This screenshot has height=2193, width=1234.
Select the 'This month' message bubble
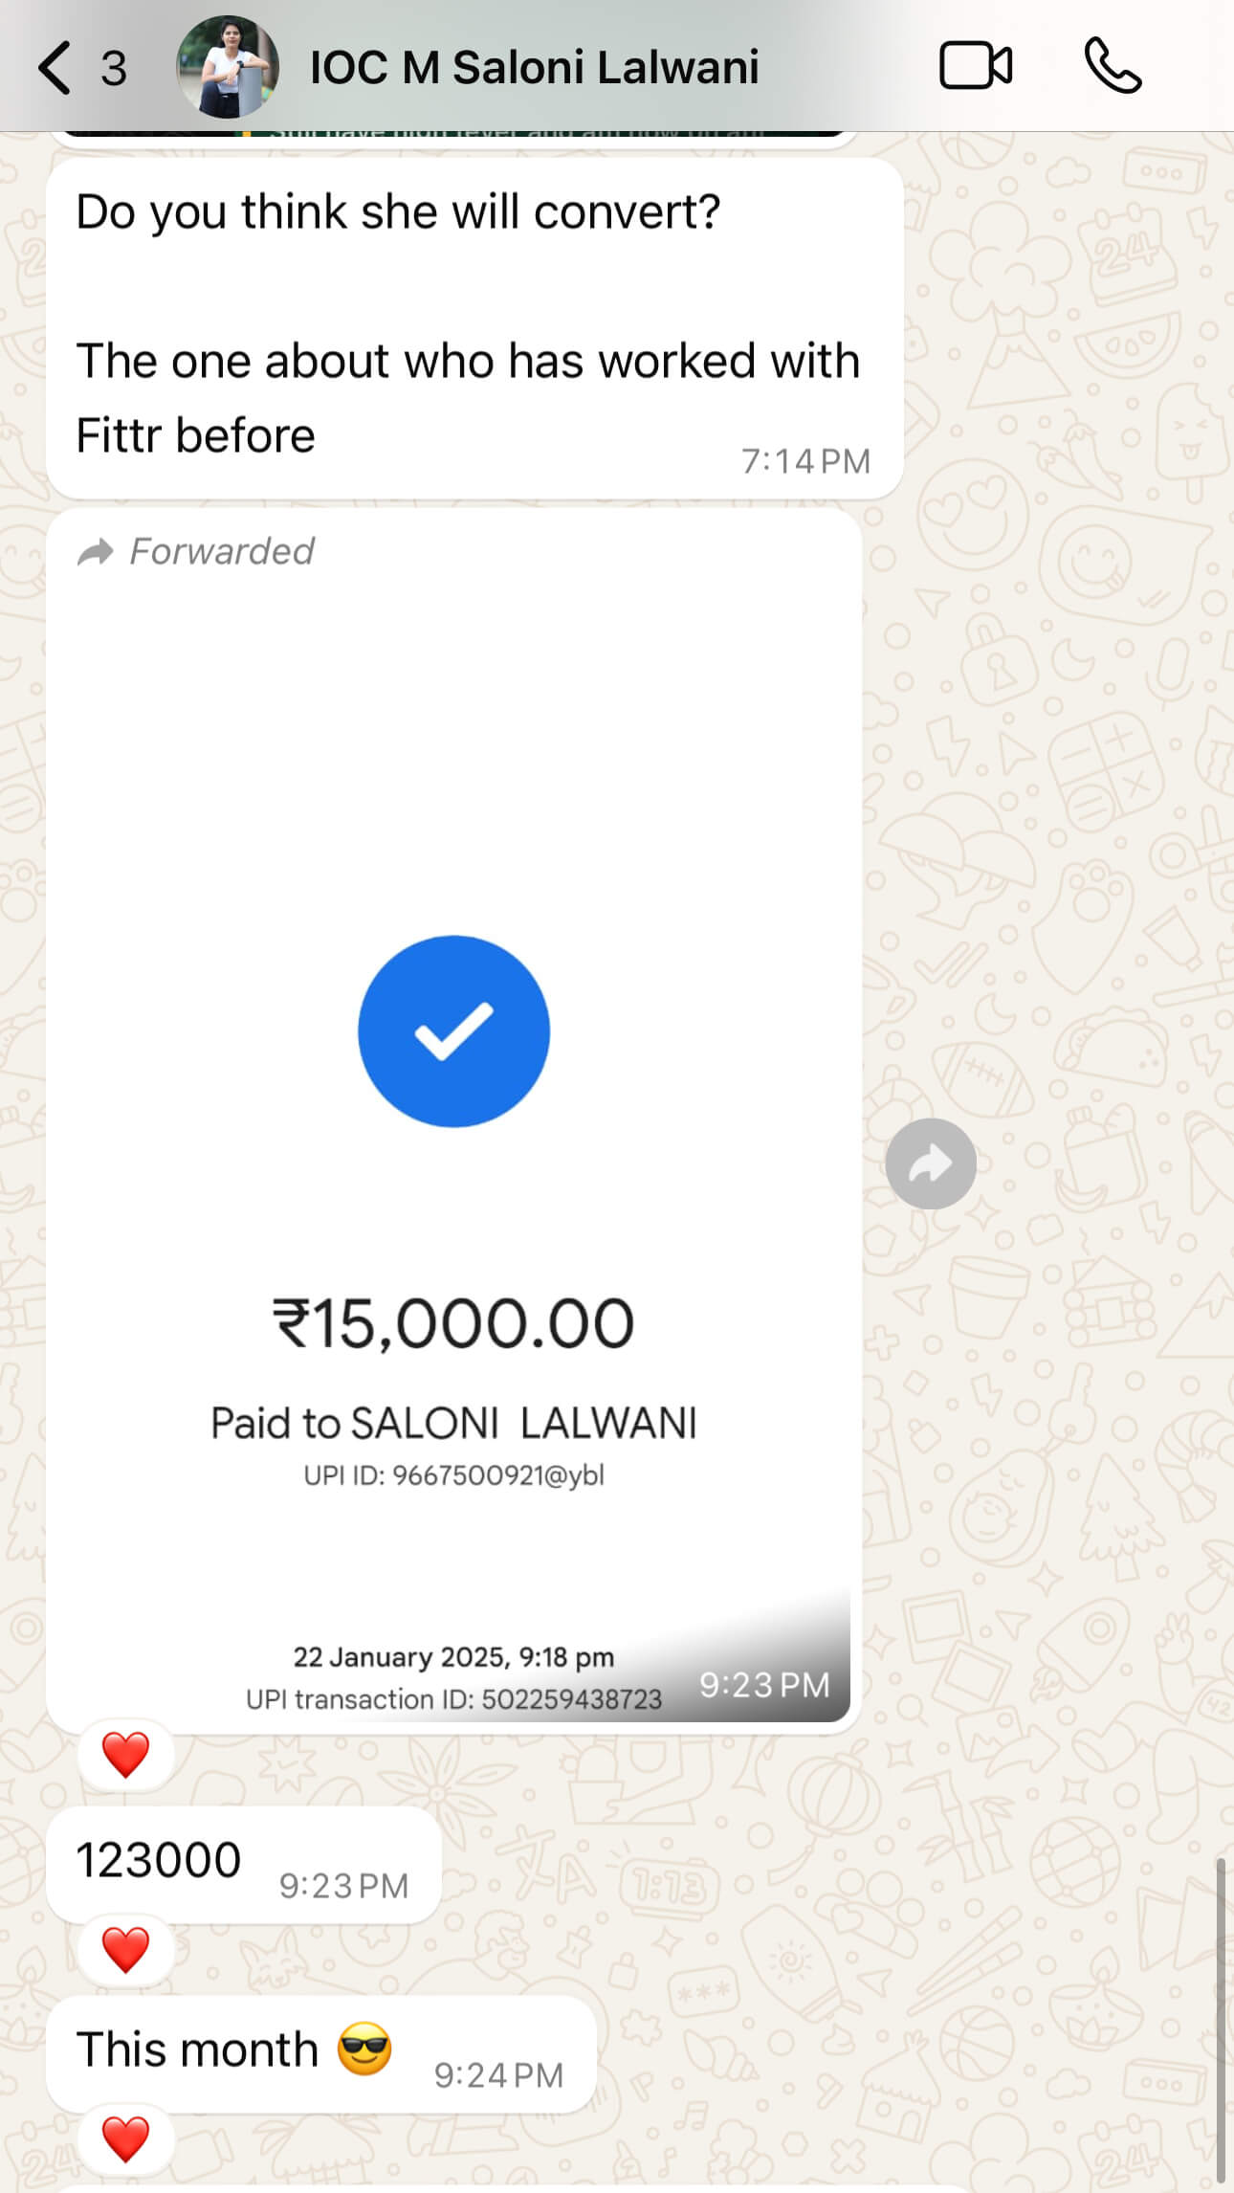coord(320,2054)
